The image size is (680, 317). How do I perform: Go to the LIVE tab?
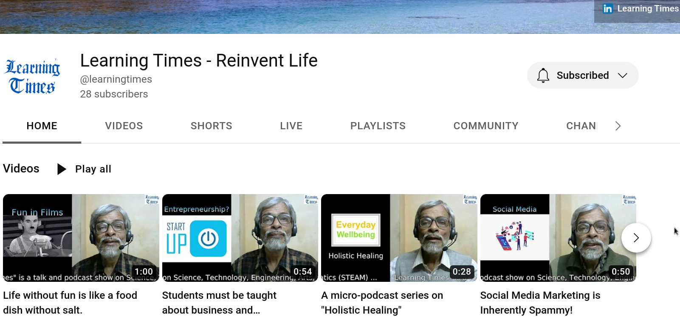tap(291, 126)
